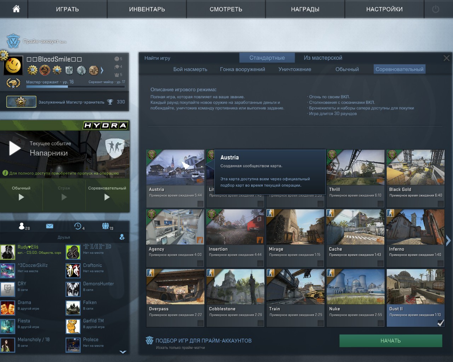This screenshot has height=362, width=453.
Task: Click the Hydra operation logo
Action: click(x=105, y=125)
